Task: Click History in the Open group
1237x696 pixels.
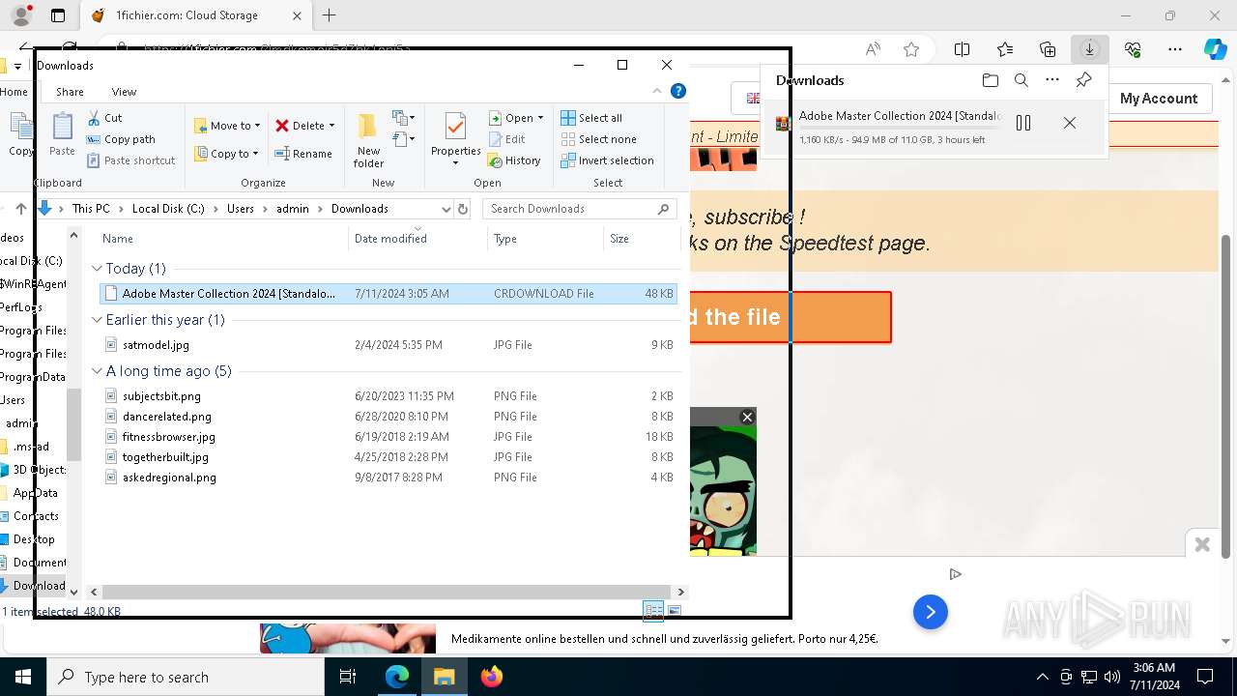Action: click(514, 160)
